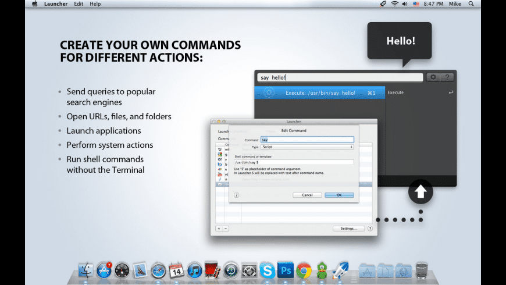Click the US flag input menu
This screenshot has width=506, height=285.
416,4
